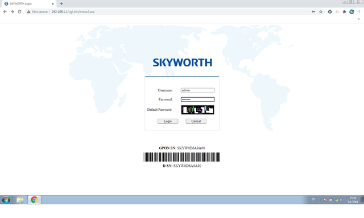
Task: Click the Chrome taskbar icon
Action: (34, 200)
